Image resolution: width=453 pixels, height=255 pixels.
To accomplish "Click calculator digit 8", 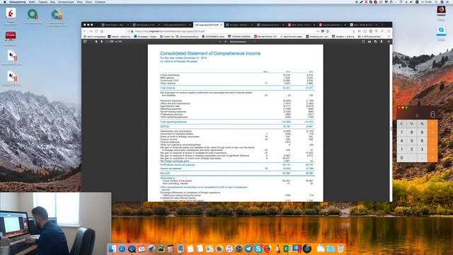I will pos(412,132).
